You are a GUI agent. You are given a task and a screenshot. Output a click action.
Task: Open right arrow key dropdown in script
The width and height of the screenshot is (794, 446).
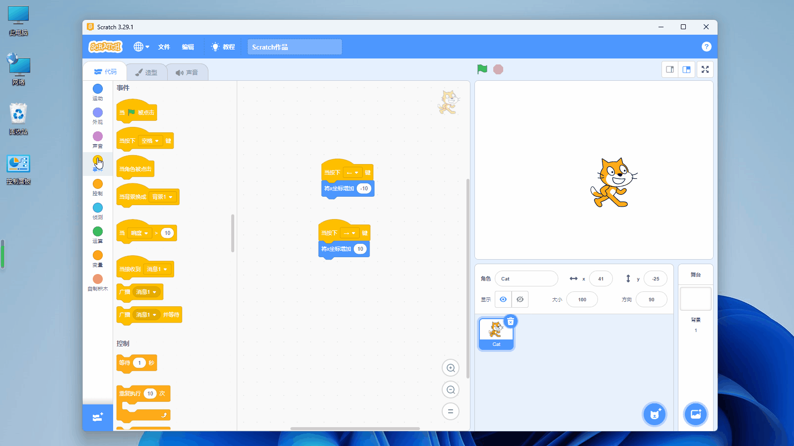pyautogui.click(x=350, y=233)
